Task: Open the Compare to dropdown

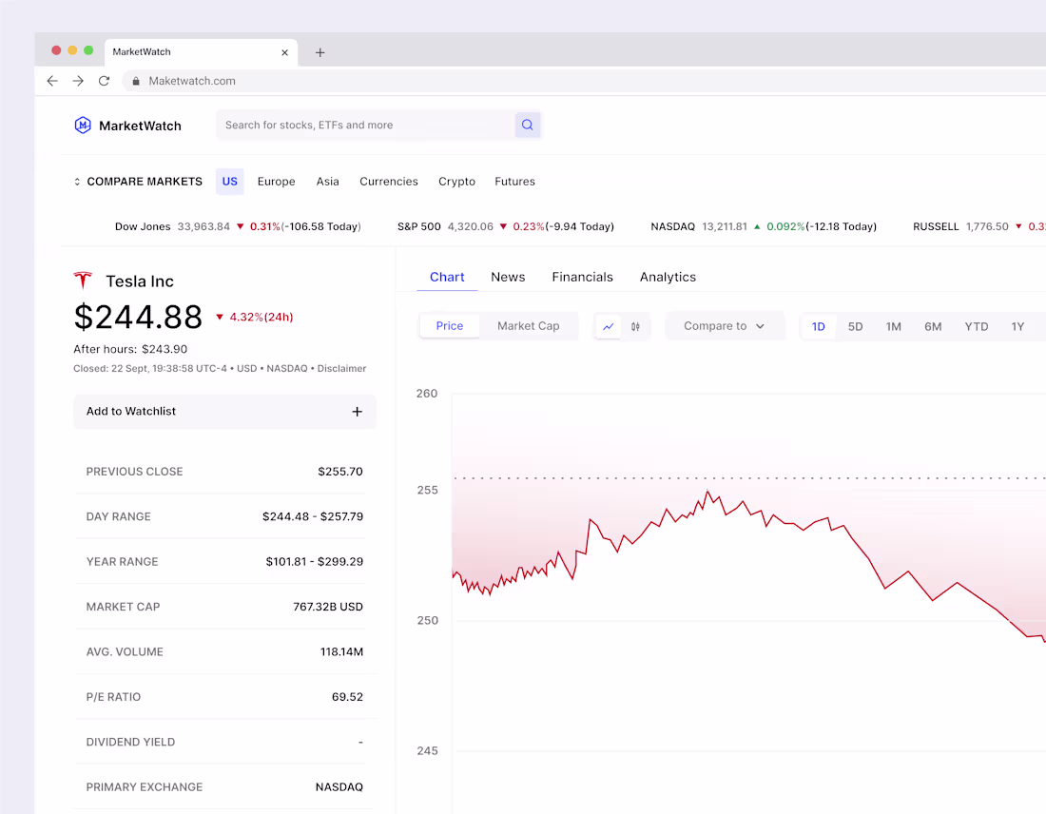Action: pos(725,325)
